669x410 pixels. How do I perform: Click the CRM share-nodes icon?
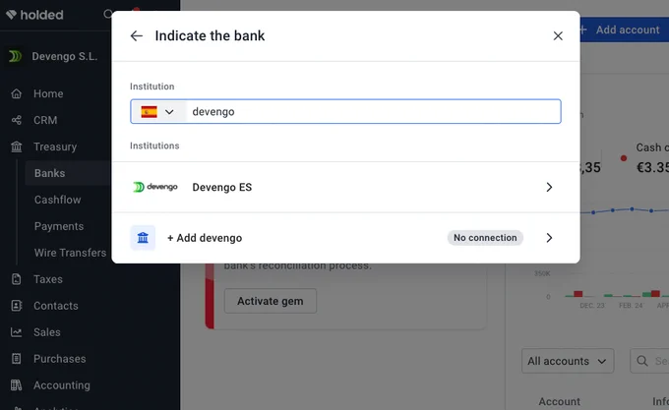pyautogui.click(x=16, y=120)
